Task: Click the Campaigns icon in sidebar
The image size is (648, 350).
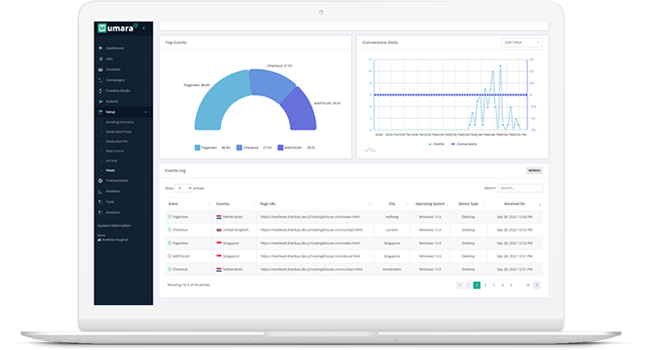Action: coord(101,80)
